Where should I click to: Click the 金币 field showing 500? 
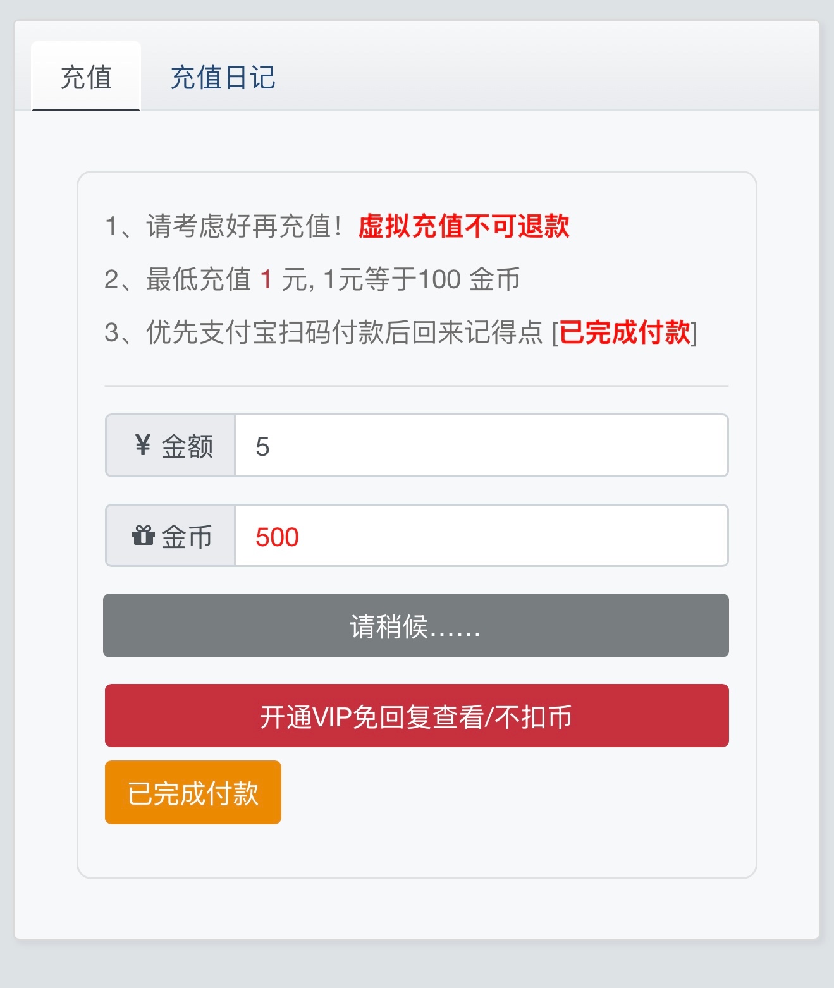[481, 536]
